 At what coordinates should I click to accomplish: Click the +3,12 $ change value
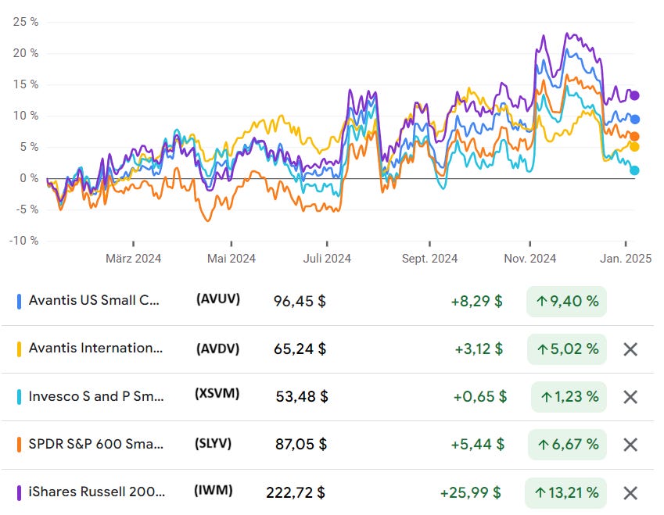[479, 349]
